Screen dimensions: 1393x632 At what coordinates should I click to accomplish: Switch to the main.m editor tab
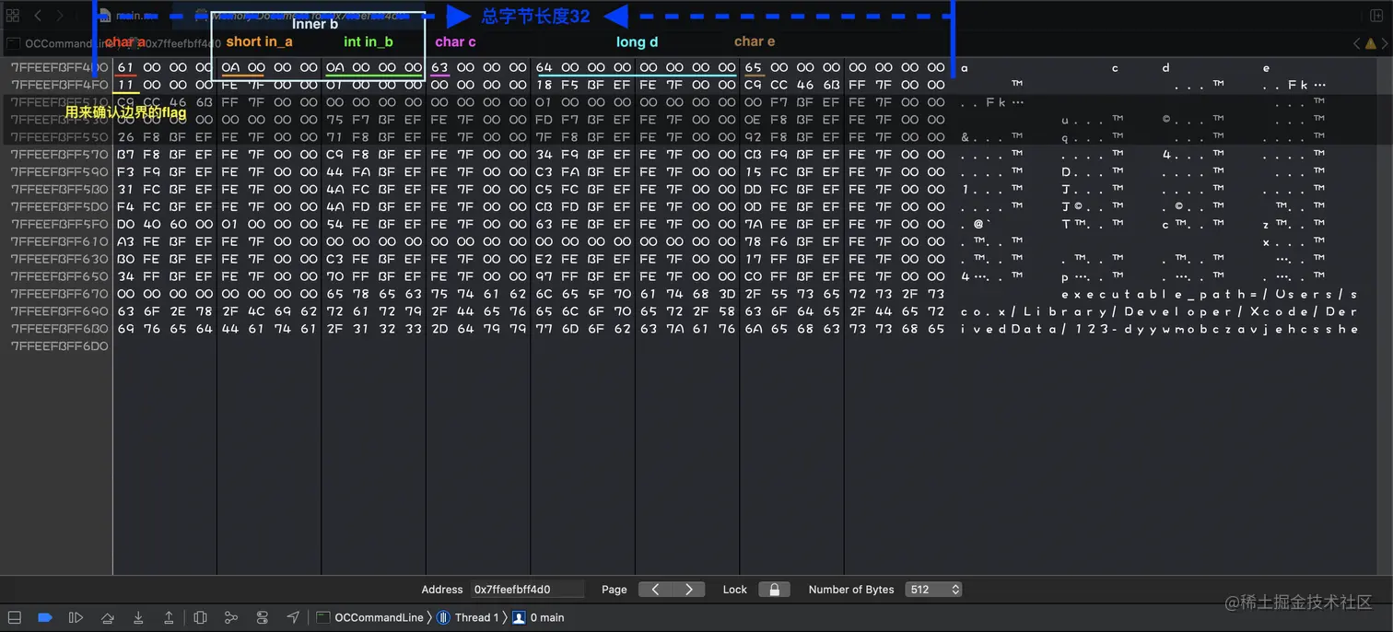pyautogui.click(x=129, y=16)
